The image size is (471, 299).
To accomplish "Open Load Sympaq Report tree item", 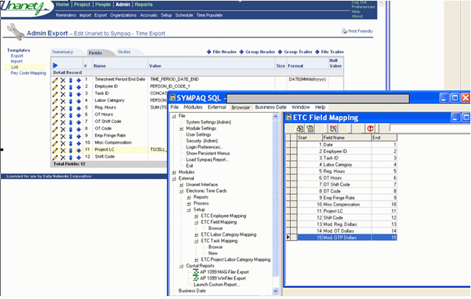I will point(207,160).
